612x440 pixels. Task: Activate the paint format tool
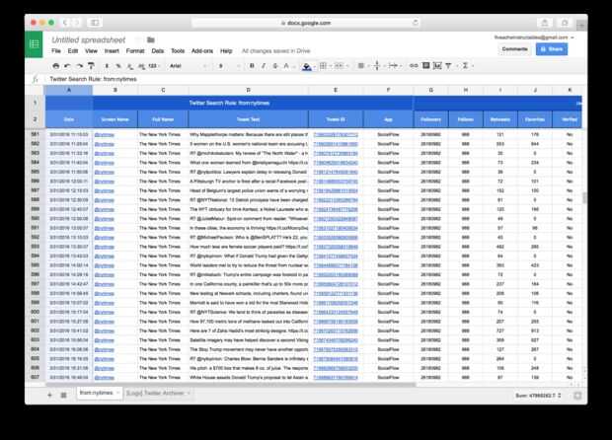[x=91, y=66]
